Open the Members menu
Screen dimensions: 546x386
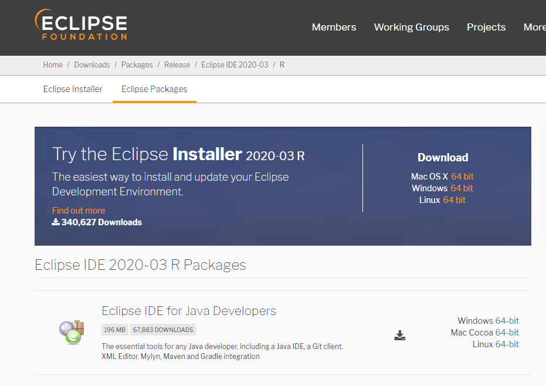pyautogui.click(x=334, y=27)
